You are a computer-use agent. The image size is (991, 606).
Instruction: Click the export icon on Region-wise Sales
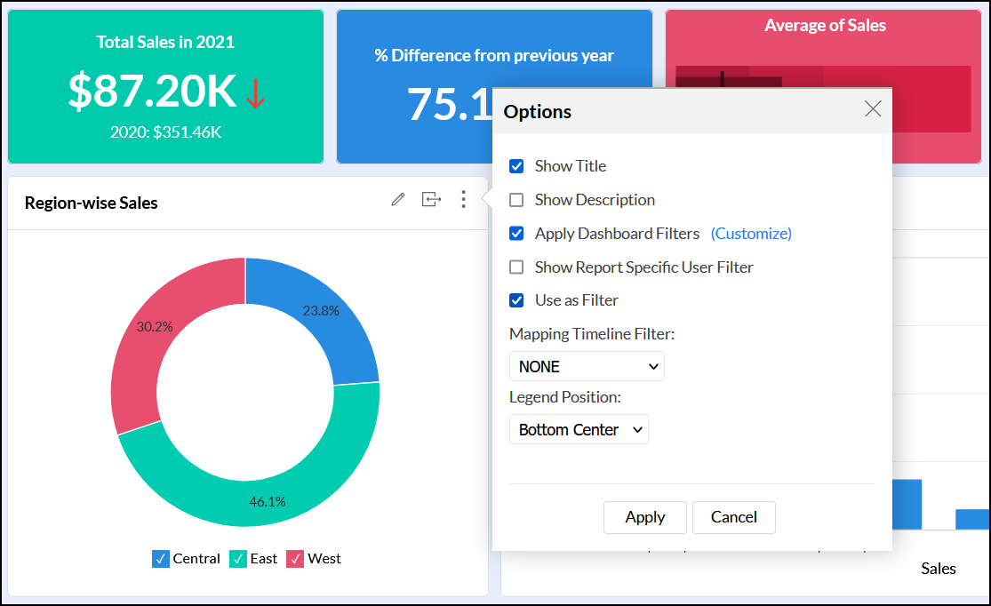coord(431,200)
